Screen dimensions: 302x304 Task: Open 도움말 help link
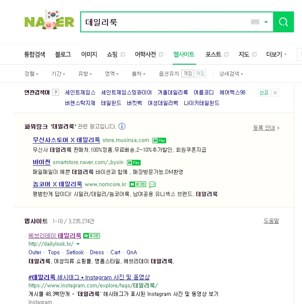(271, 221)
